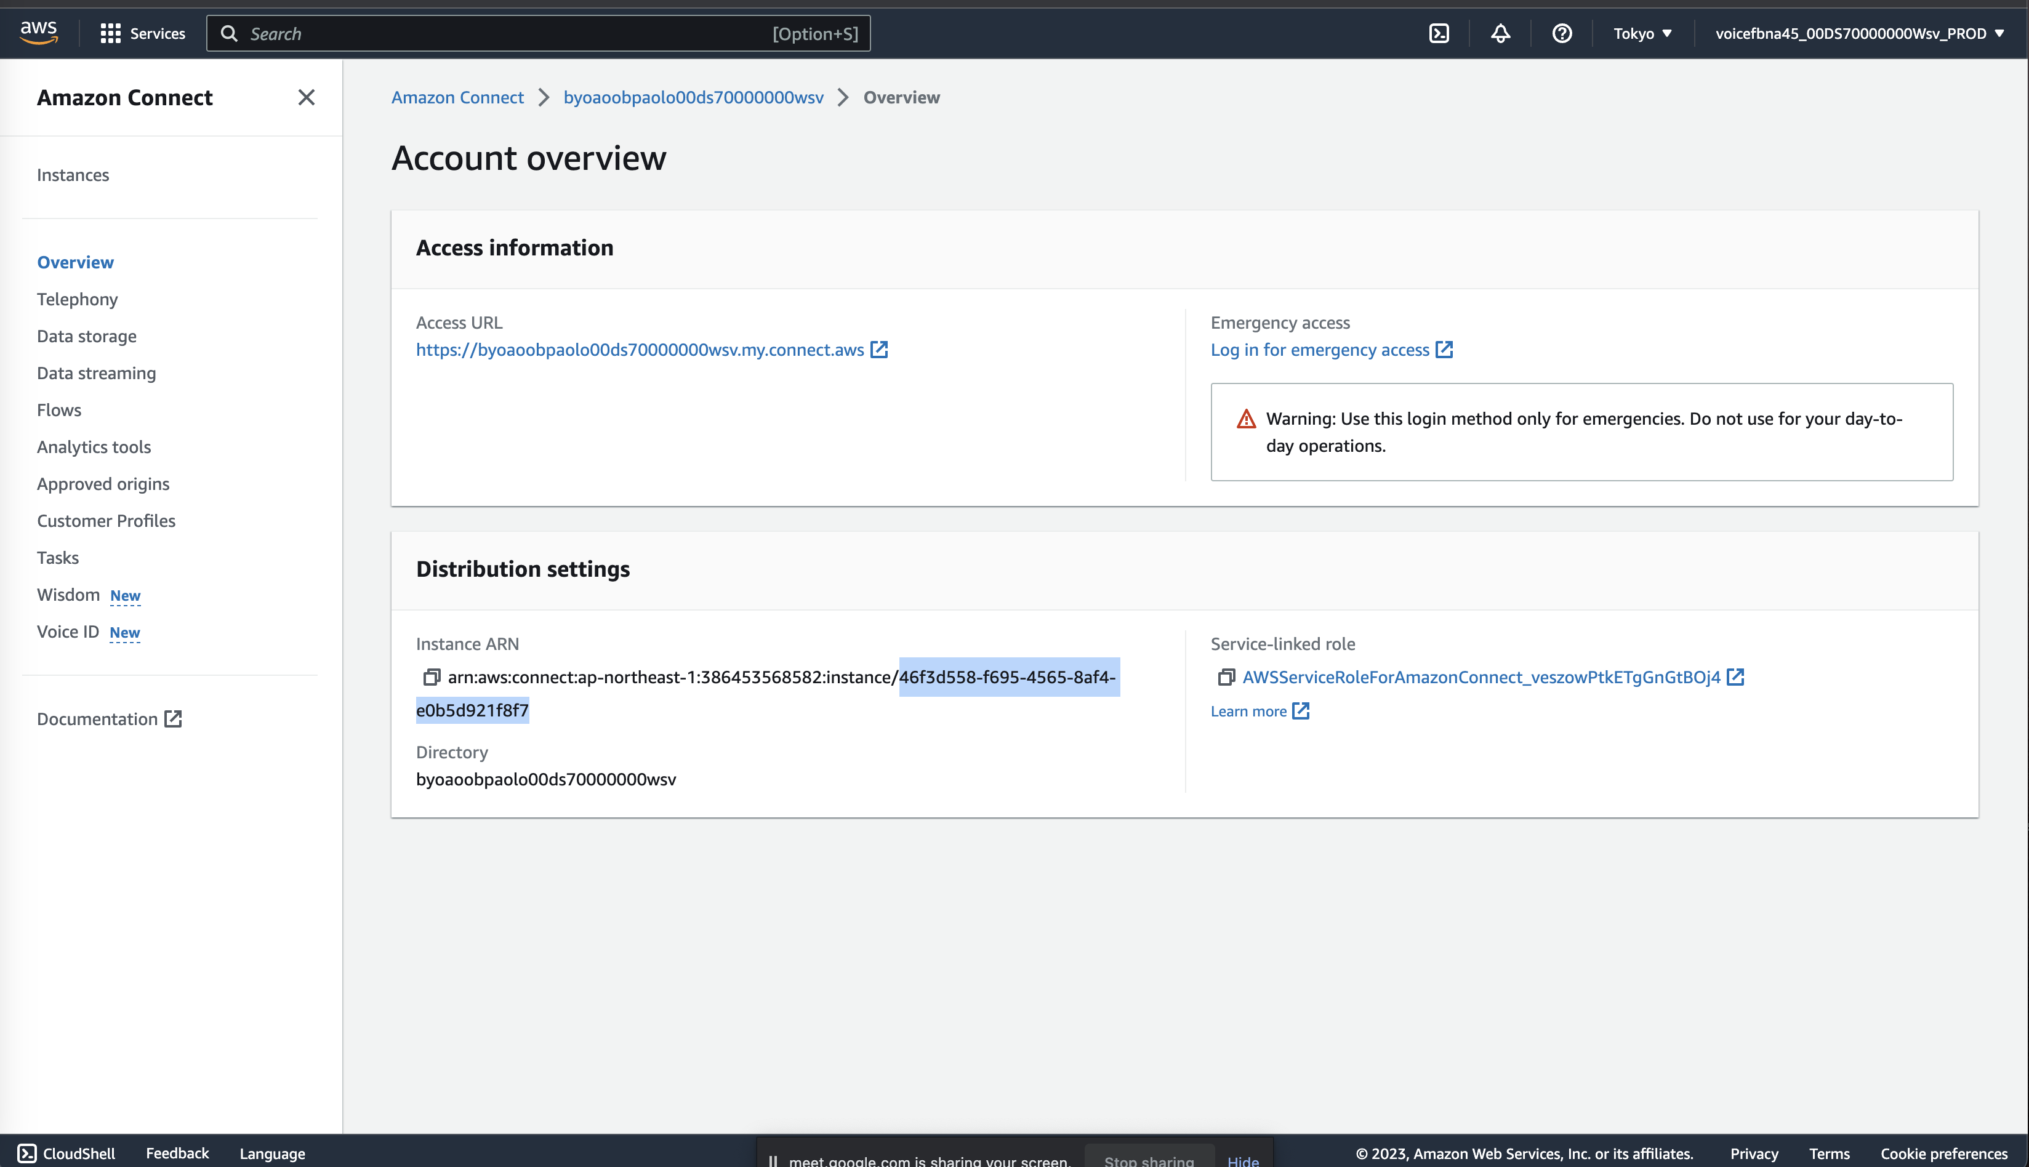
Task: Click the CloudShell icon in footer
Action: 26,1153
